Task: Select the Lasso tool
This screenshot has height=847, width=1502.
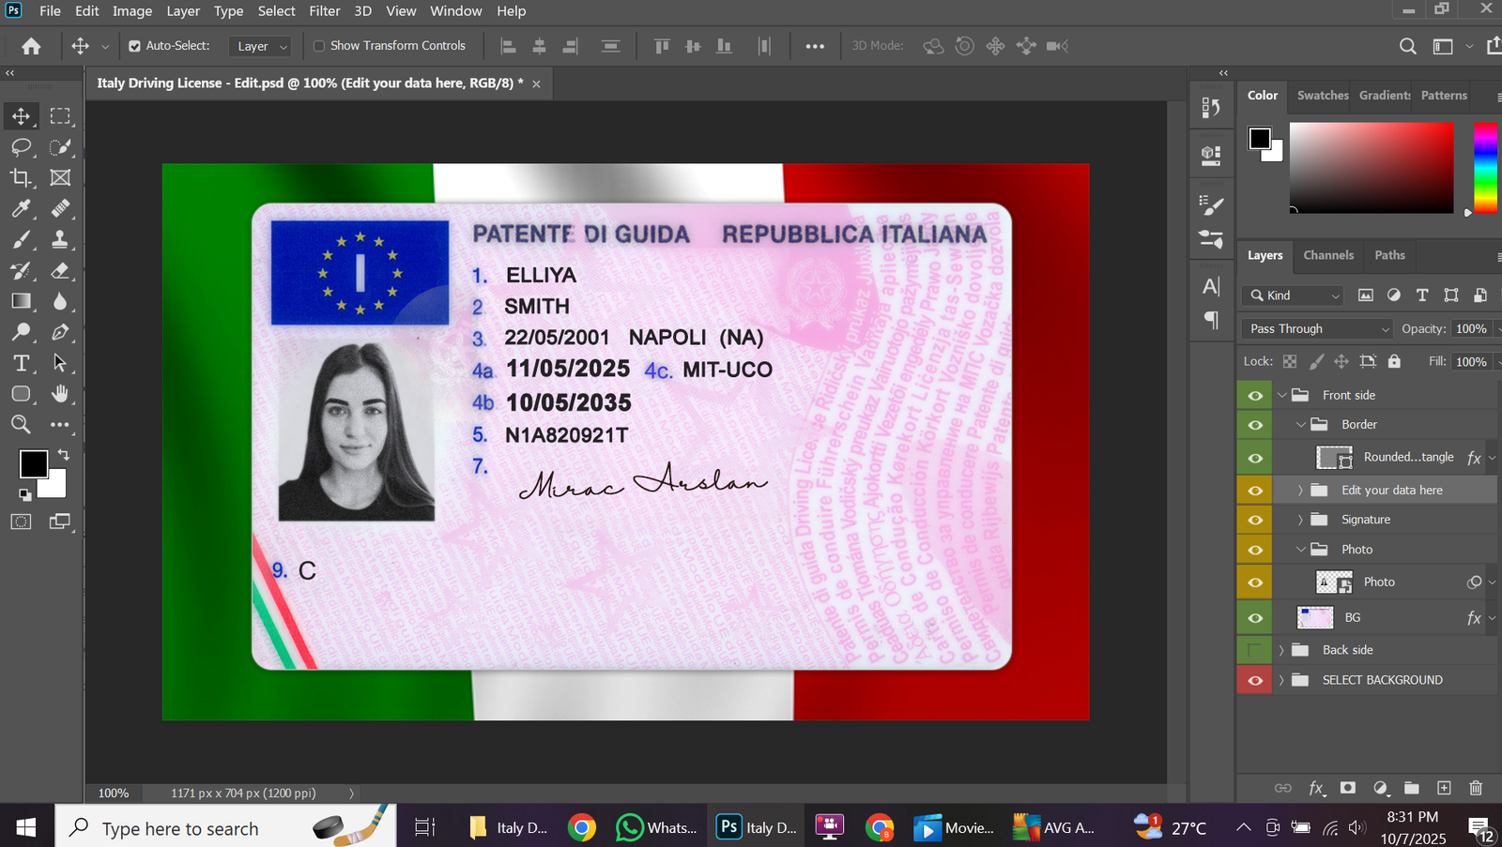Action: [x=21, y=147]
